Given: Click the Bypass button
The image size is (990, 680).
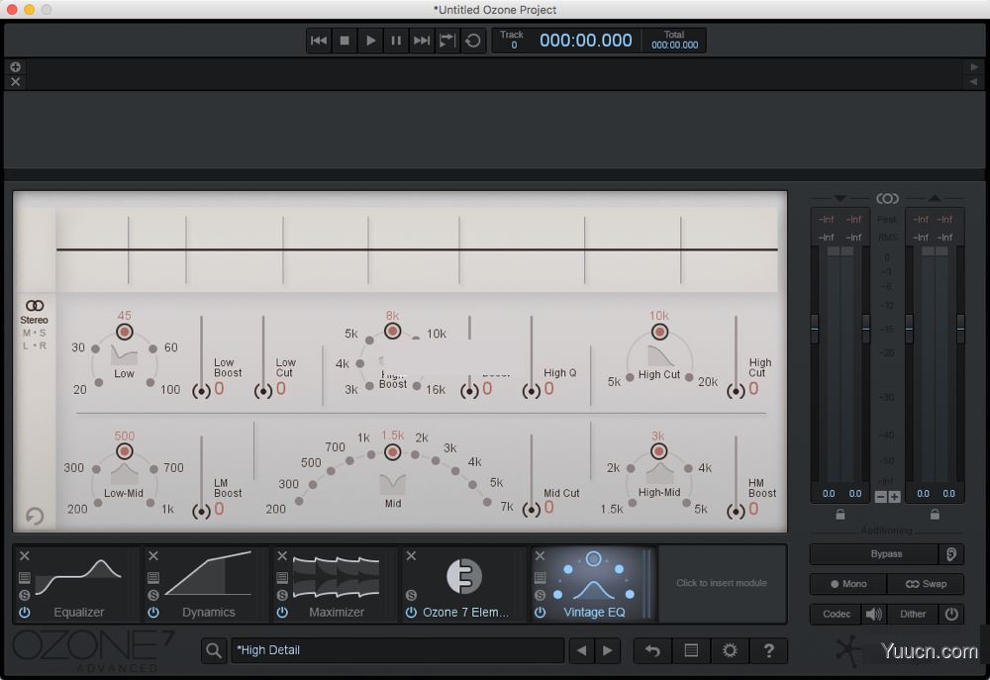Looking at the screenshot, I should point(874,553).
